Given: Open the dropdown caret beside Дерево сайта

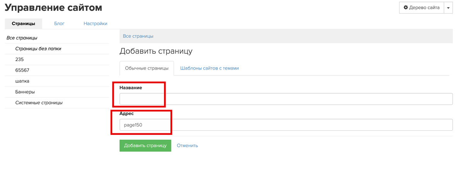Looking at the screenshot, I should point(448,8).
